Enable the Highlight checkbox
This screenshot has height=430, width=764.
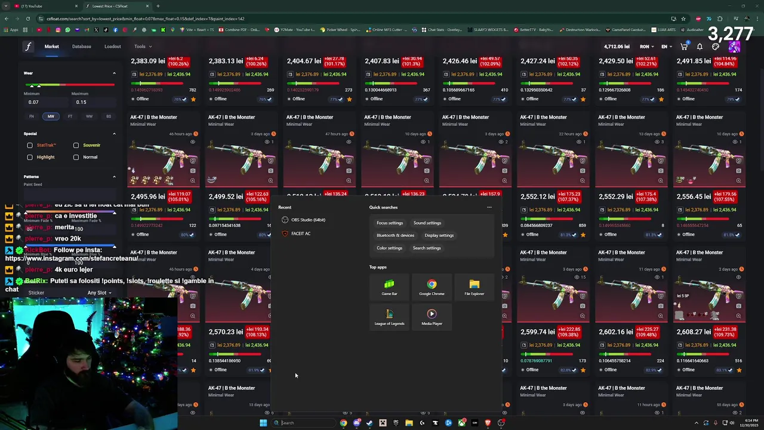(30, 157)
